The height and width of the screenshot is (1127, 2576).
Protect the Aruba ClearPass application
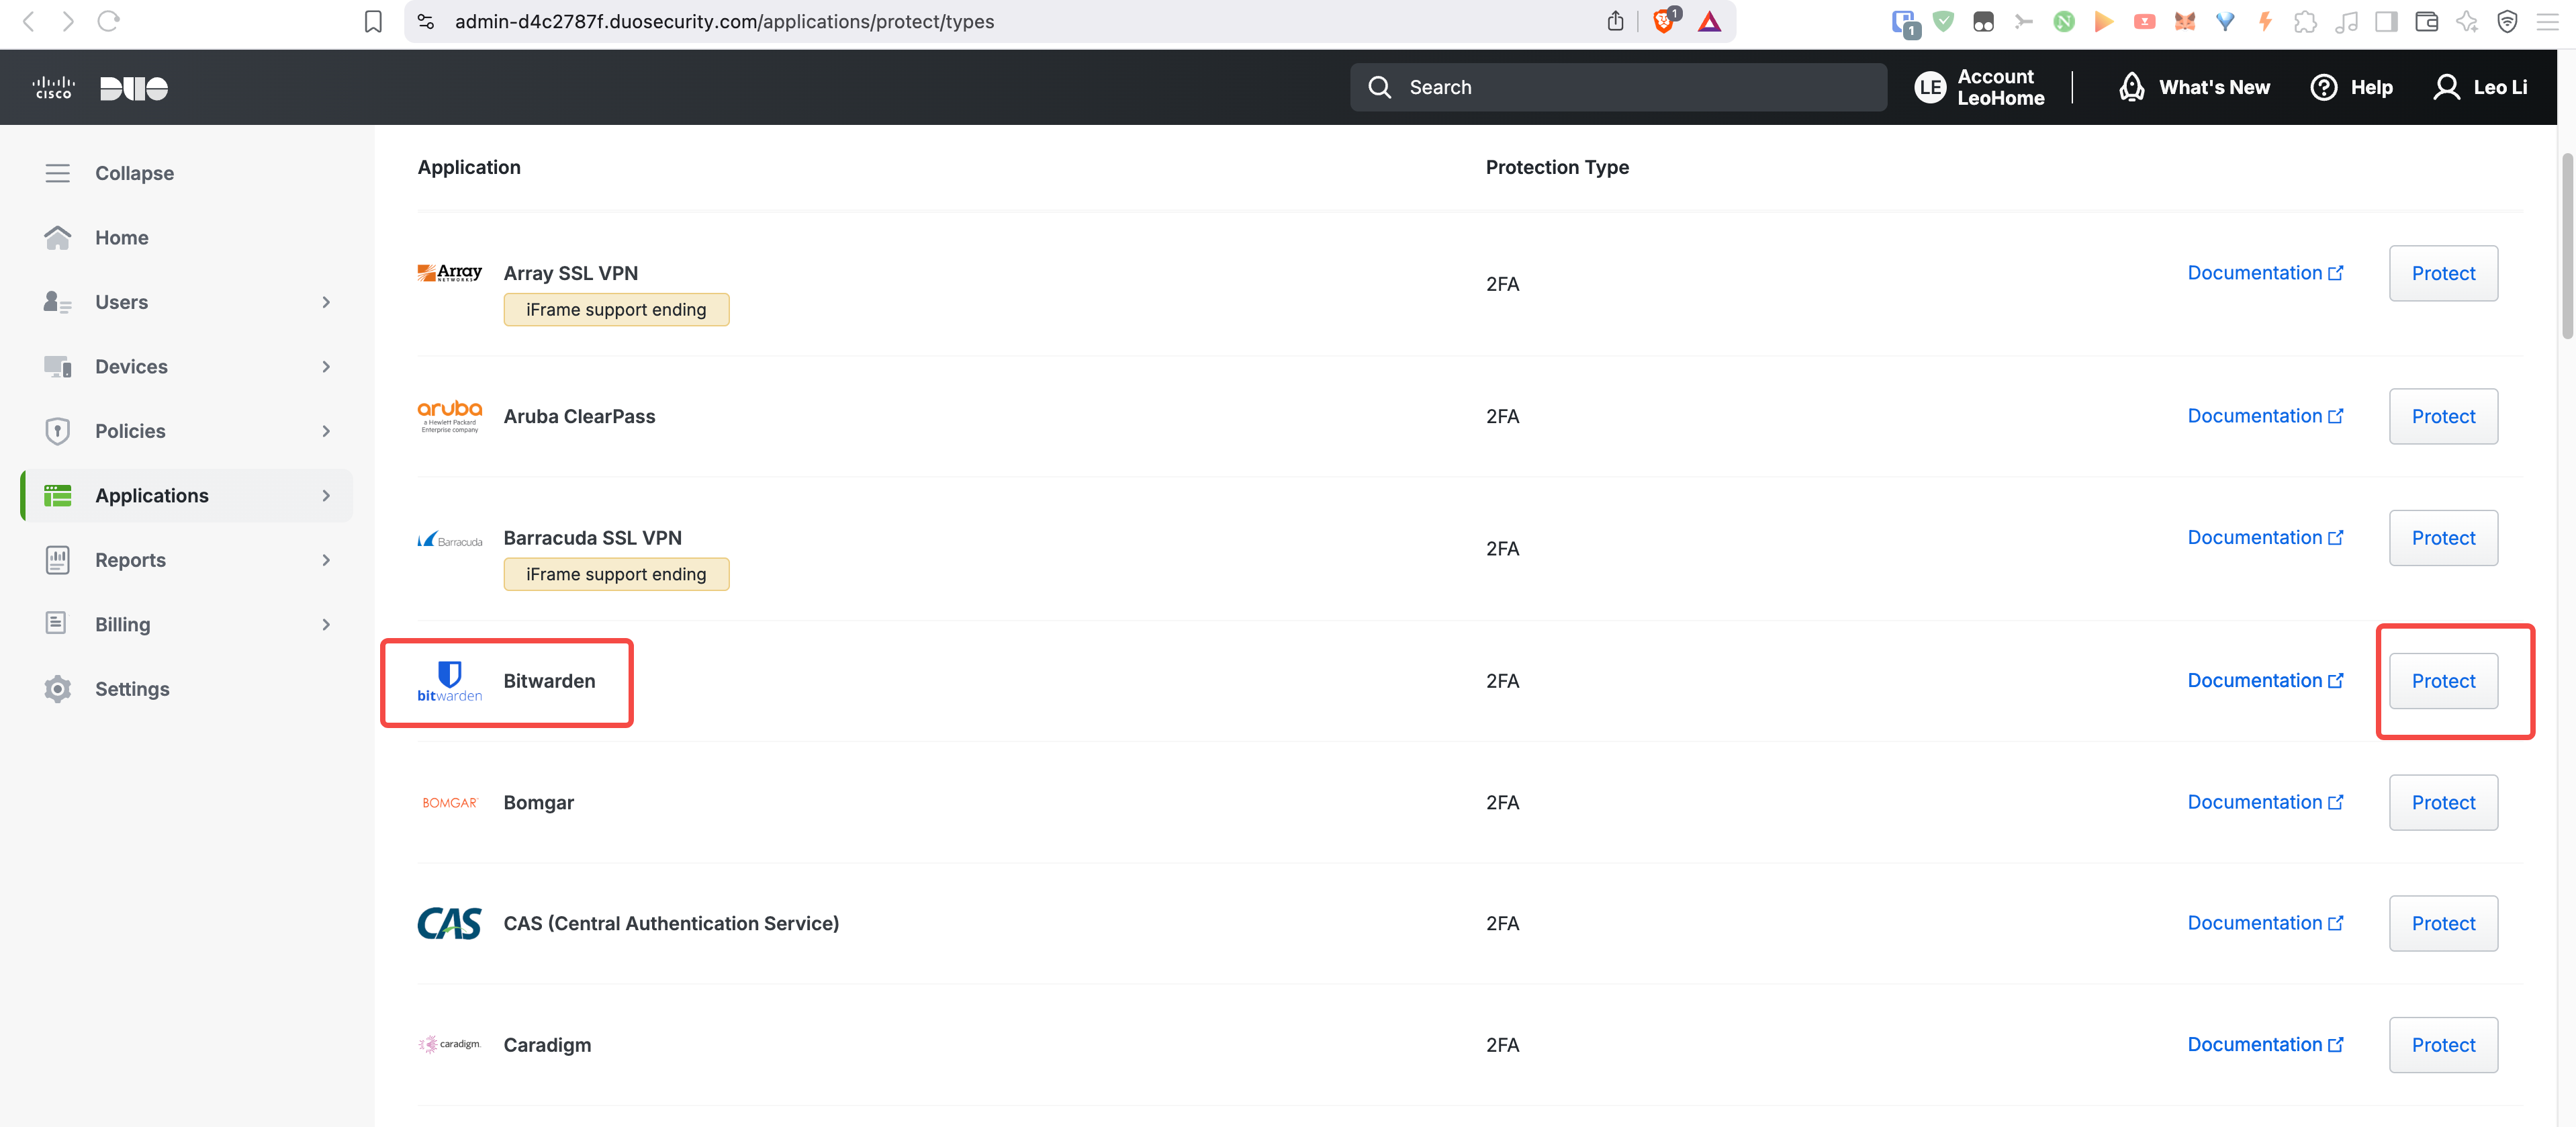[2443, 416]
